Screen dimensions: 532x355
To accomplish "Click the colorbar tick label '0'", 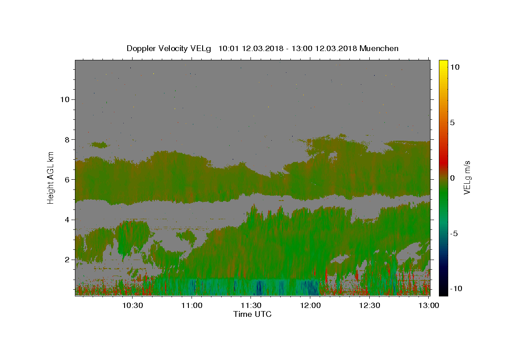I will (x=452, y=178).
